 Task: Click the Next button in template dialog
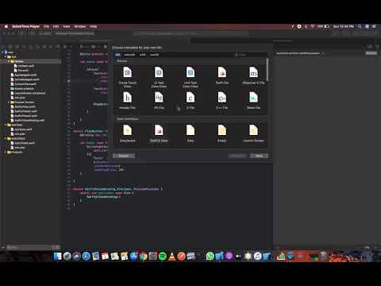259,156
